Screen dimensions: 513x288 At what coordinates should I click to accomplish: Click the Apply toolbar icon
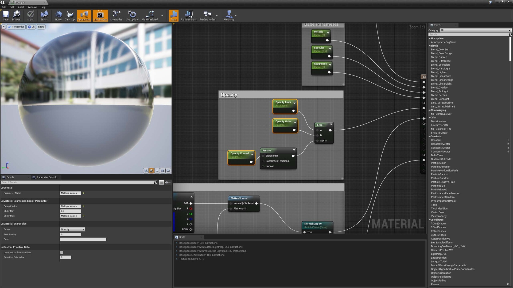[30, 15]
